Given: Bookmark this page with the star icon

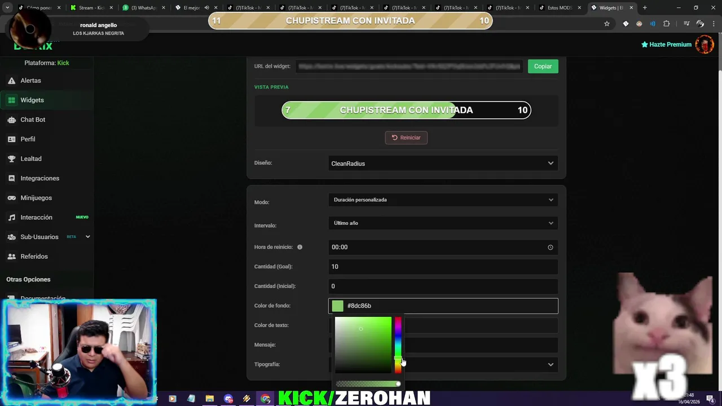Looking at the screenshot, I should point(607,24).
